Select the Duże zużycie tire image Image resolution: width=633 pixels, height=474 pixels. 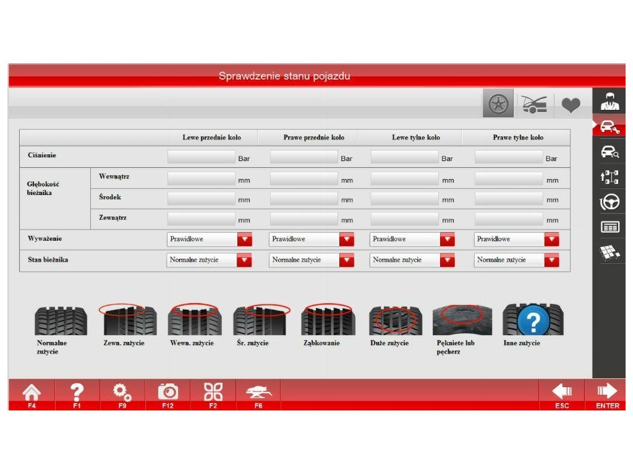[396, 320]
